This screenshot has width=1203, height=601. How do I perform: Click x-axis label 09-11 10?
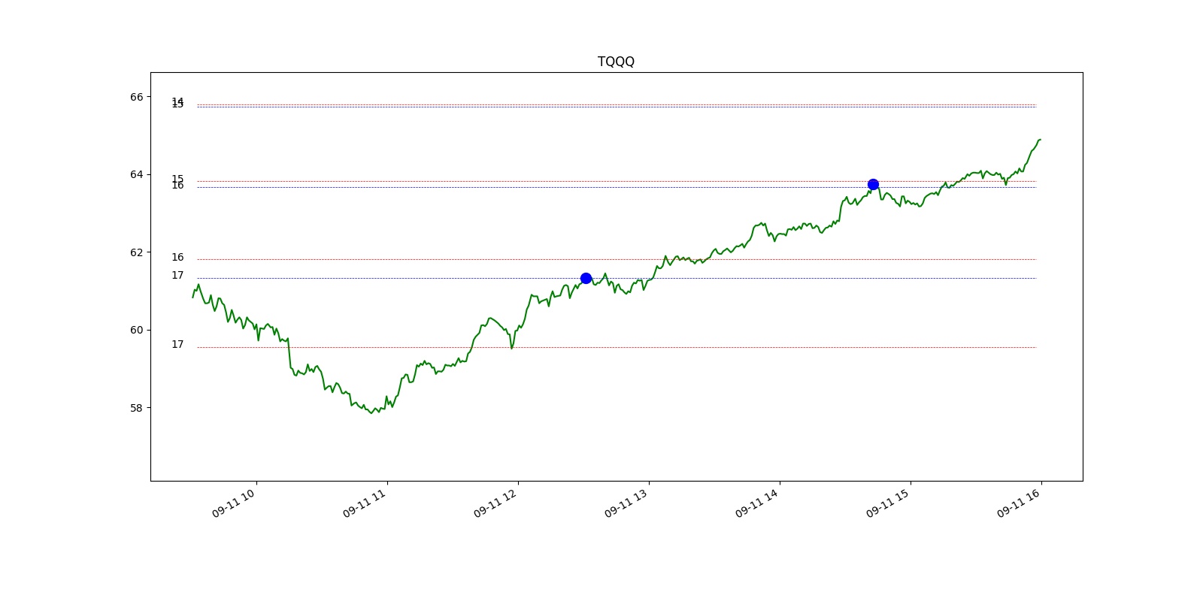coord(234,503)
